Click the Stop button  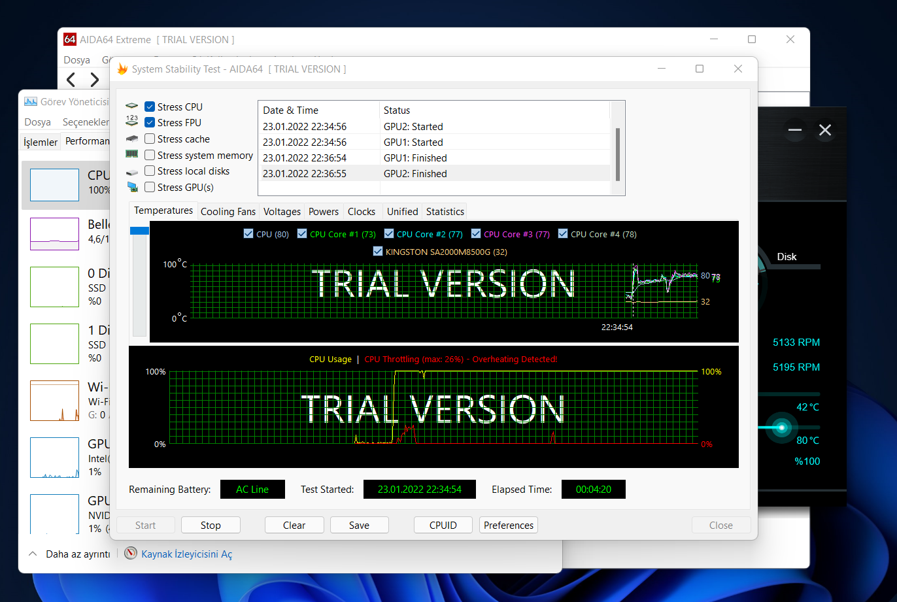tap(211, 525)
